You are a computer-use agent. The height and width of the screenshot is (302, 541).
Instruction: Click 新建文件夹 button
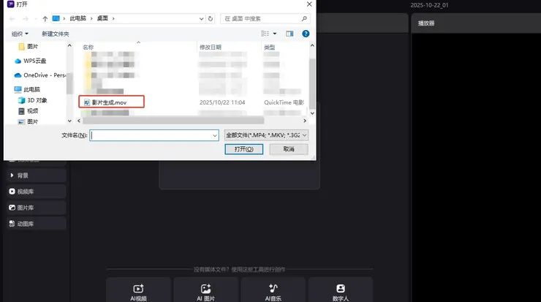point(56,34)
